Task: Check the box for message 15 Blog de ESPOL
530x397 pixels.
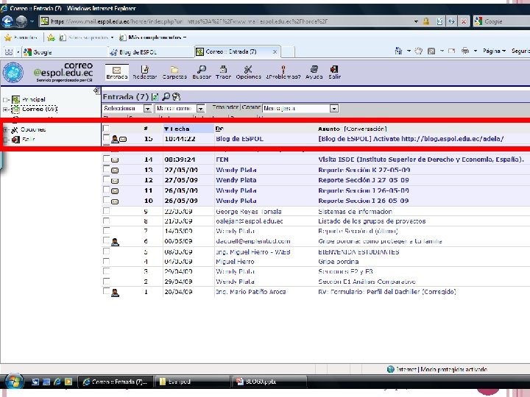Action: [x=106, y=137]
